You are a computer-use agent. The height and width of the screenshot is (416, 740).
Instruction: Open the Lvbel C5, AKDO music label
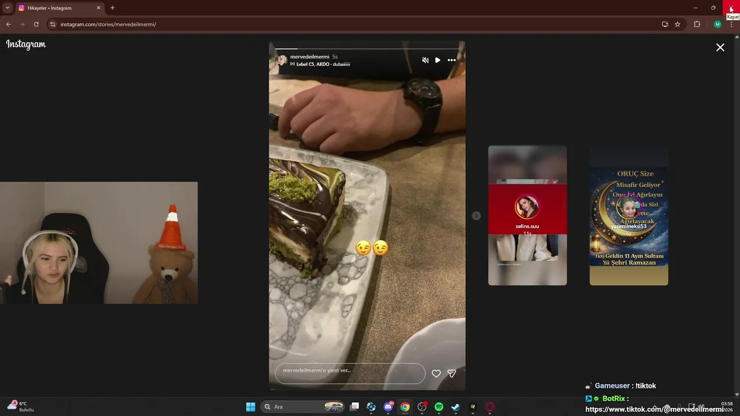[320, 64]
